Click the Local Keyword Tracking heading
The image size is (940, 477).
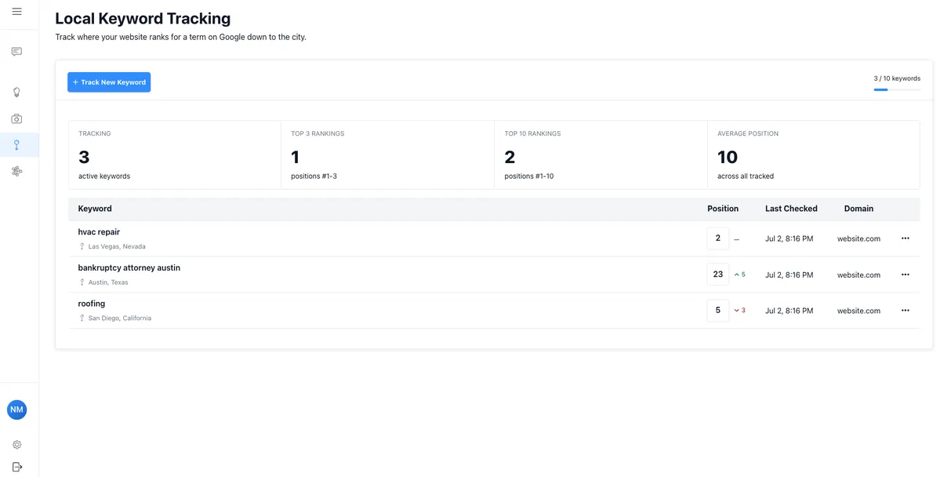(x=143, y=19)
